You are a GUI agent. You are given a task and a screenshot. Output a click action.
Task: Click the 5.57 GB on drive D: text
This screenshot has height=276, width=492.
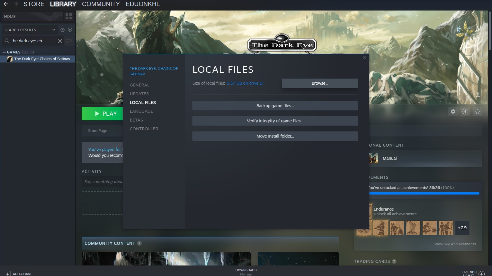coord(245,83)
